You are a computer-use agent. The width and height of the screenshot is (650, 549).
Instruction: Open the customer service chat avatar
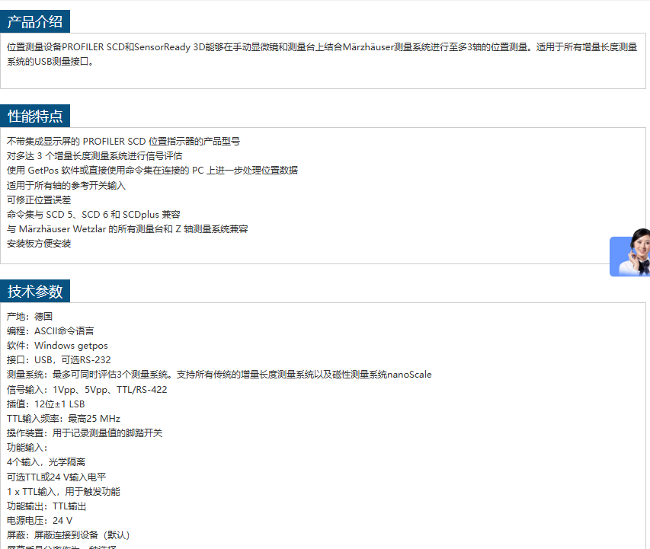630,256
